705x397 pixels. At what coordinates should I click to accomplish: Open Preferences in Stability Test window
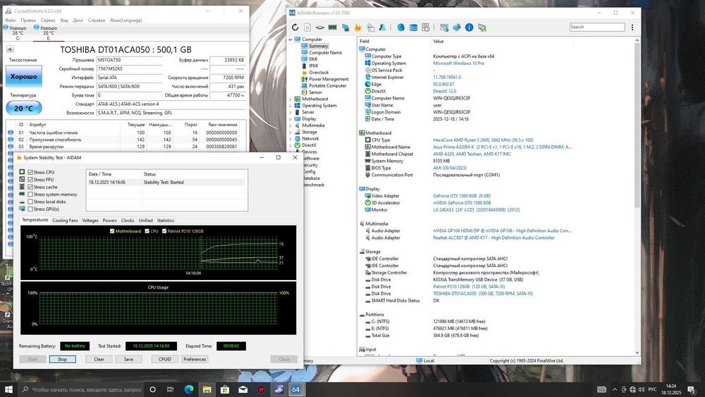click(x=195, y=359)
